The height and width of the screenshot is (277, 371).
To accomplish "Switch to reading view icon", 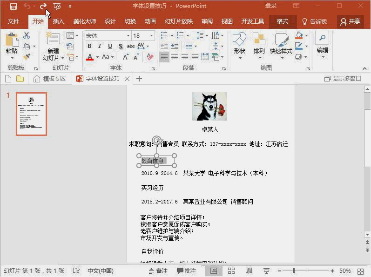I will coord(249,270).
